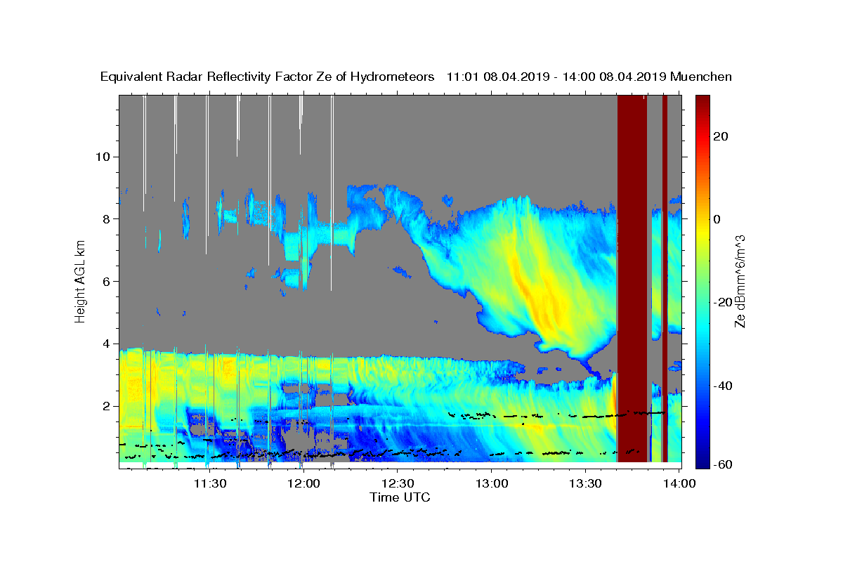Click the colorbar value 0
Image resolution: width=843 pixels, height=562 pixels.
(x=719, y=219)
